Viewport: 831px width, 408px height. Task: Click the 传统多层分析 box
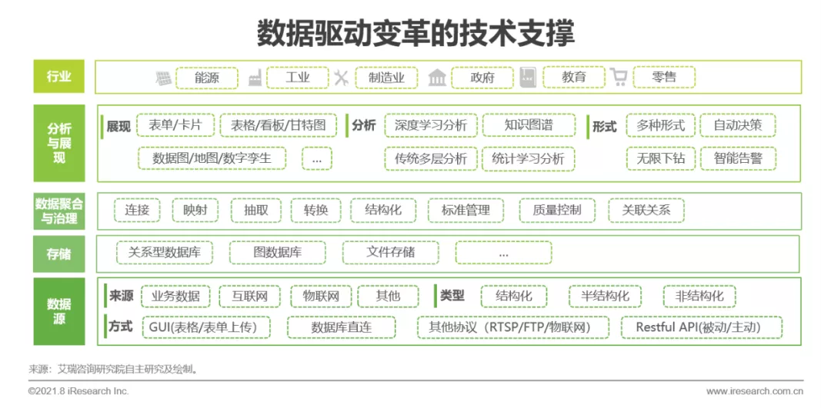tap(431, 158)
